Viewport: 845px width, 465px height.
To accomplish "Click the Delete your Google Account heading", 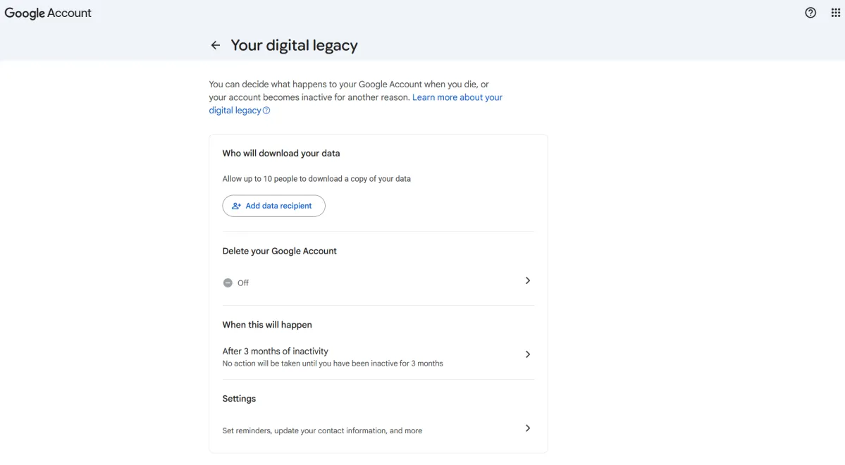I will pyautogui.click(x=280, y=251).
